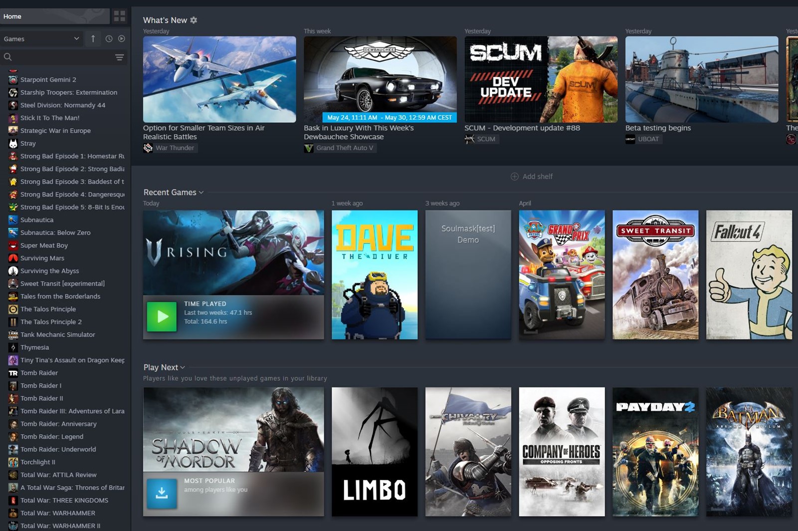
Task: Expand the Play Next shelf menu
Action: [x=183, y=367]
